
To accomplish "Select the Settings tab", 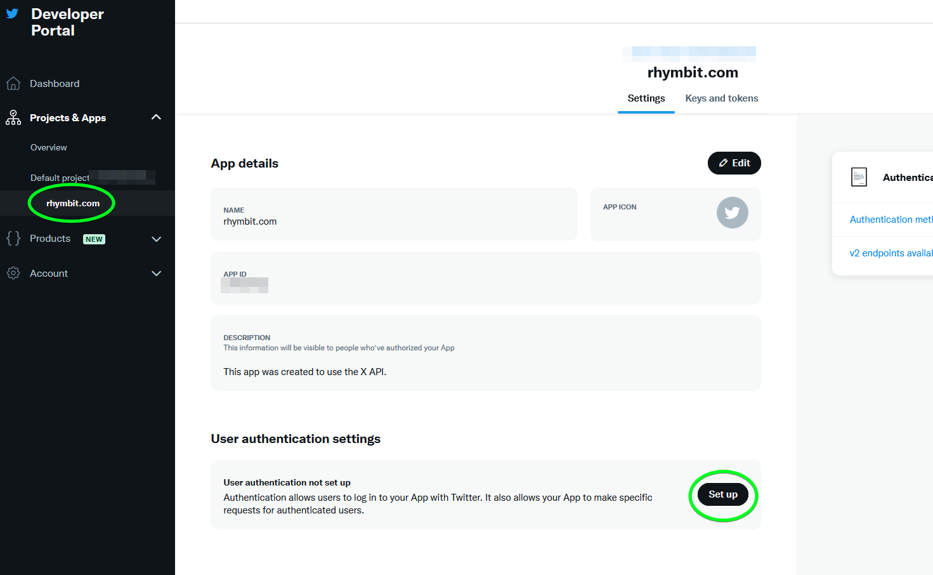I will 646,98.
